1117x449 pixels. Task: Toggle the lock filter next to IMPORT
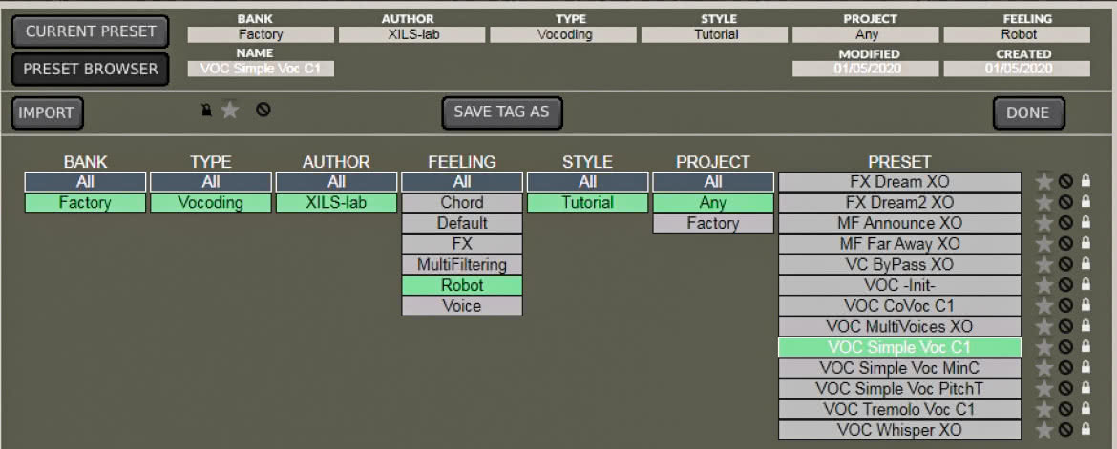[x=206, y=111]
